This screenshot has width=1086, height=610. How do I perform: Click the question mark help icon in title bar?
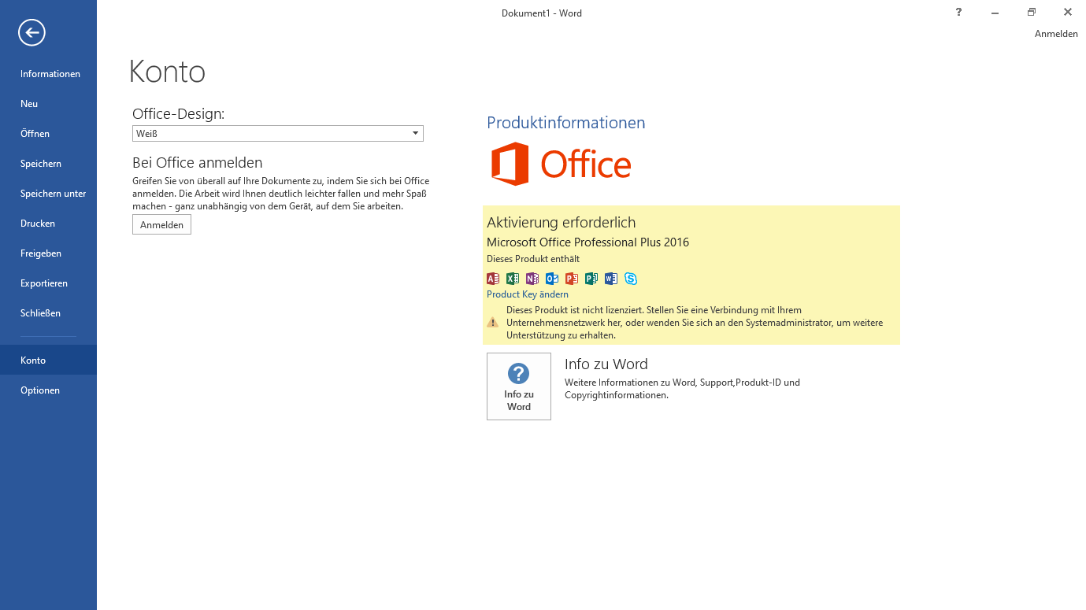coord(958,12)
